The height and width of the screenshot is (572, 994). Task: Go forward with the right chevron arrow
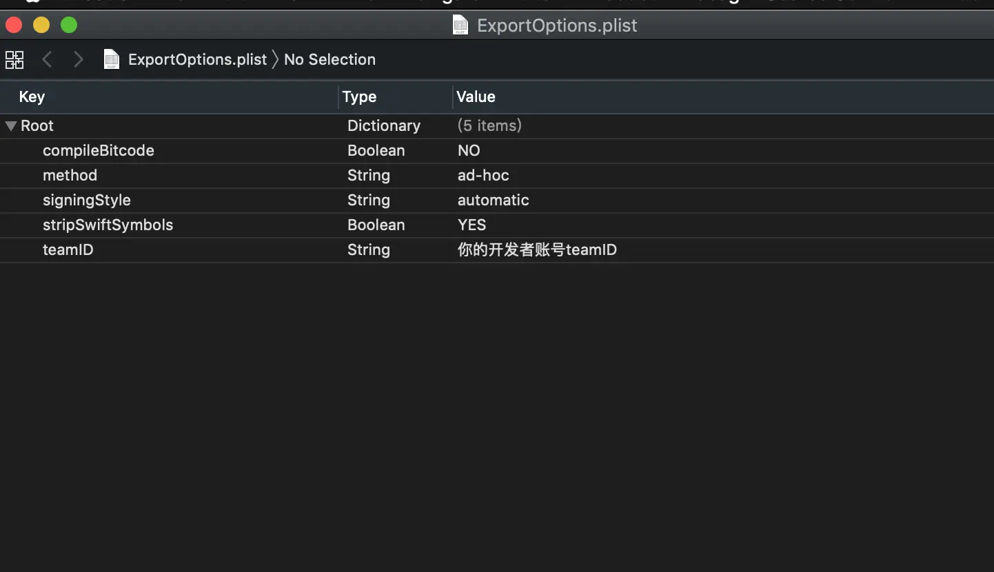click(79, 60)
